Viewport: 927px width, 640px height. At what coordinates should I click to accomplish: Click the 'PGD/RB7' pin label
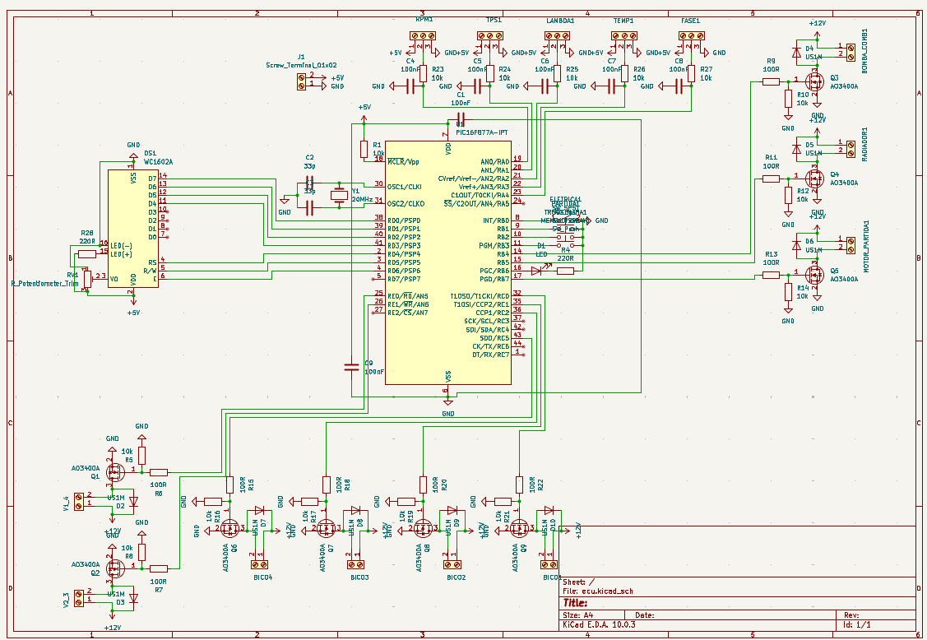pyautogui.click(x=494, y=279)
